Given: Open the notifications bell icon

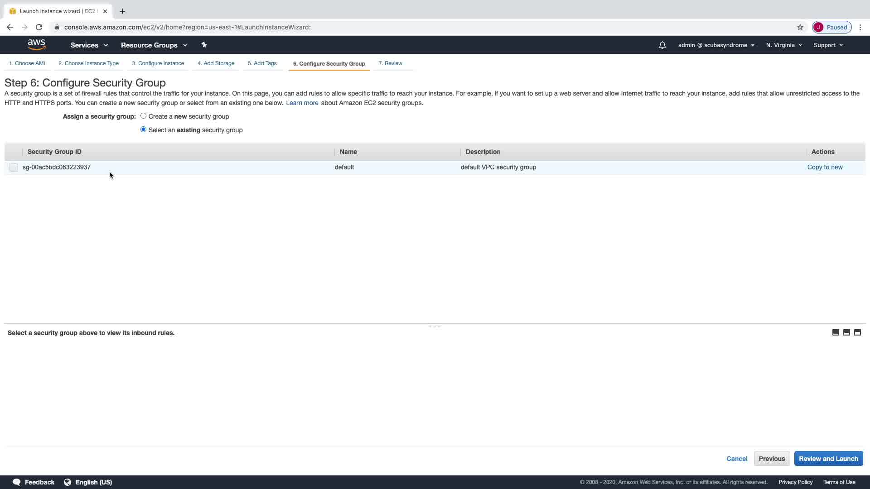Looking at the screenshot, I should point(662,45).
